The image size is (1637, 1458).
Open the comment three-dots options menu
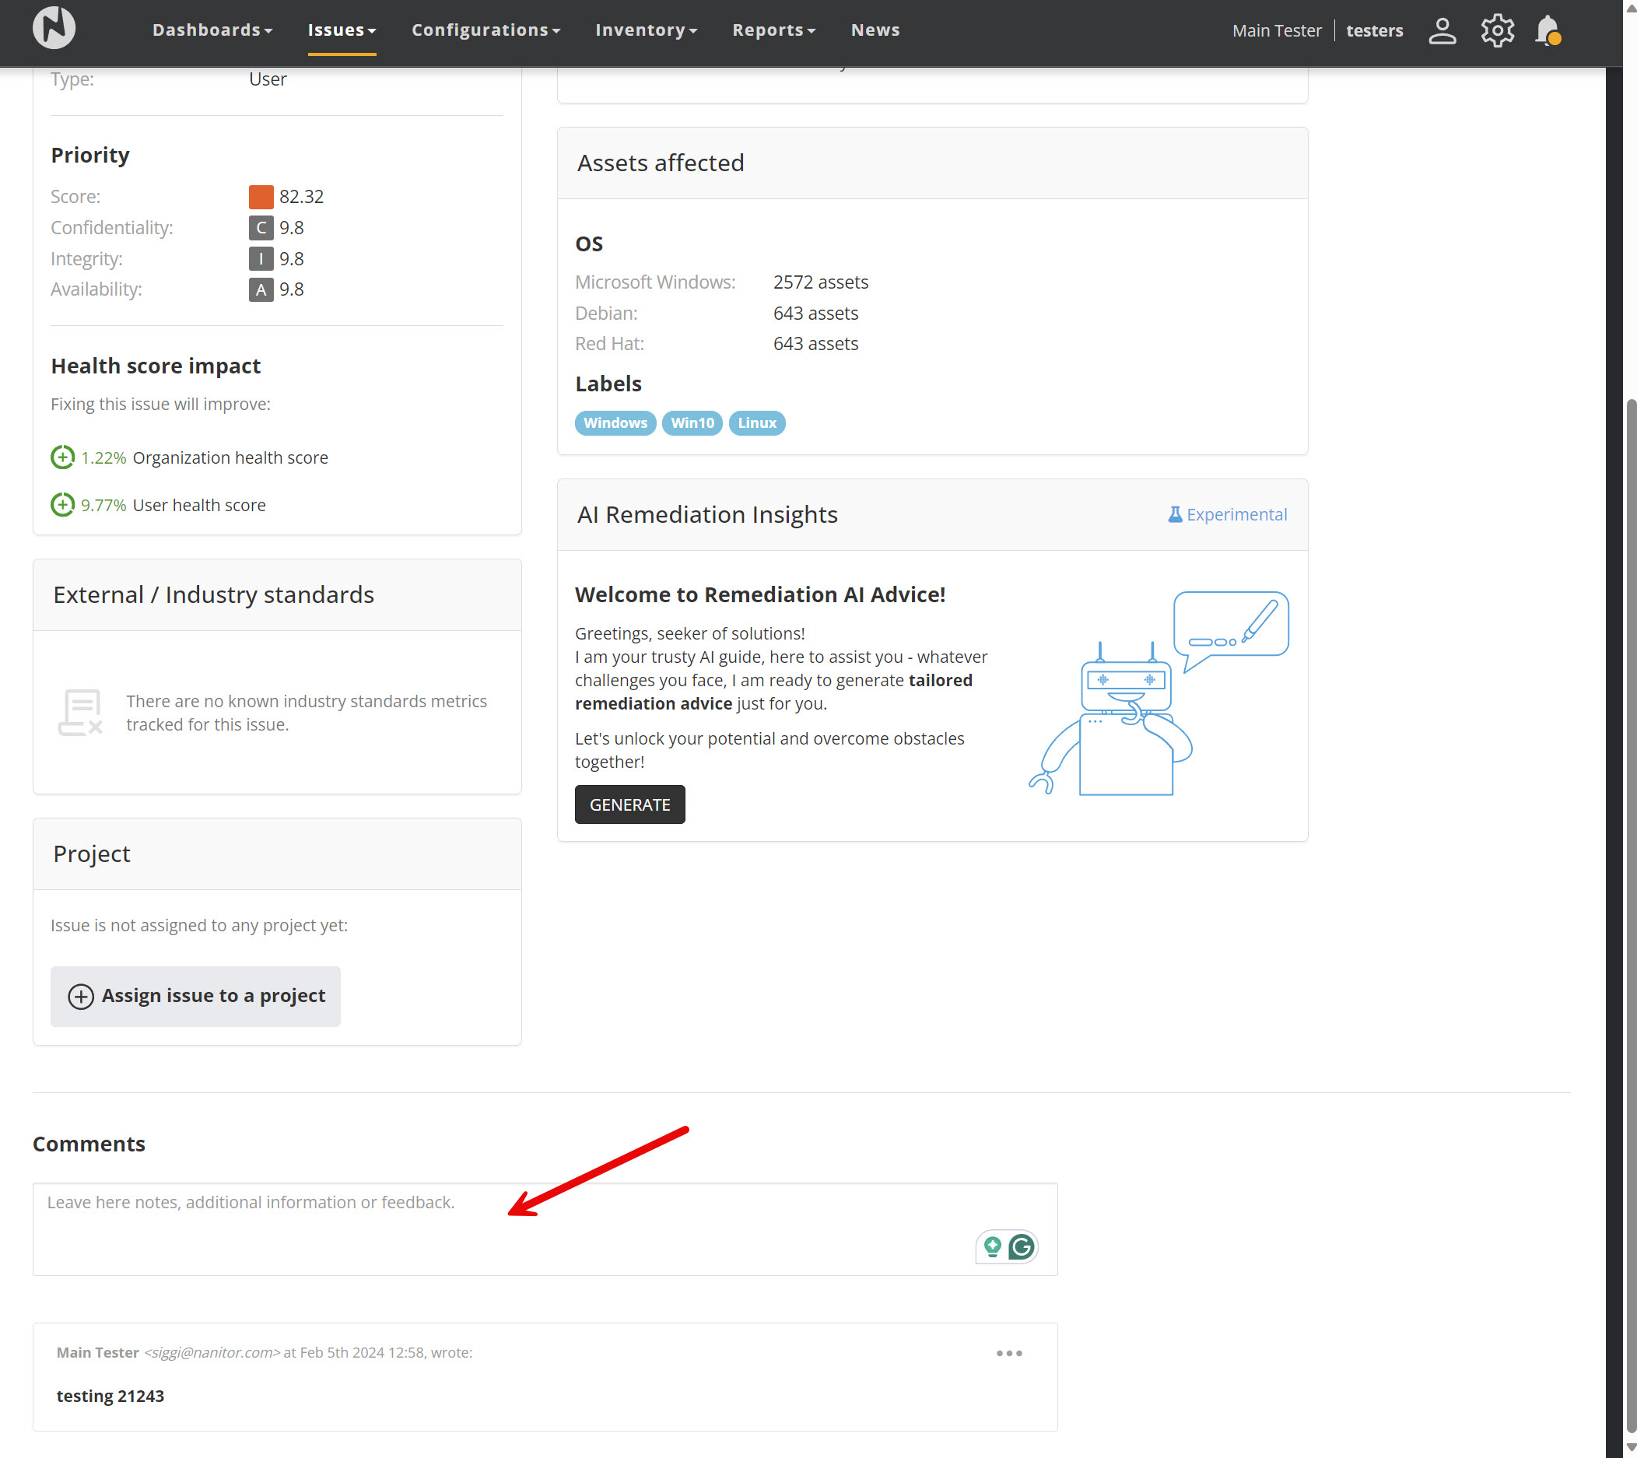pos(1009,1353)
